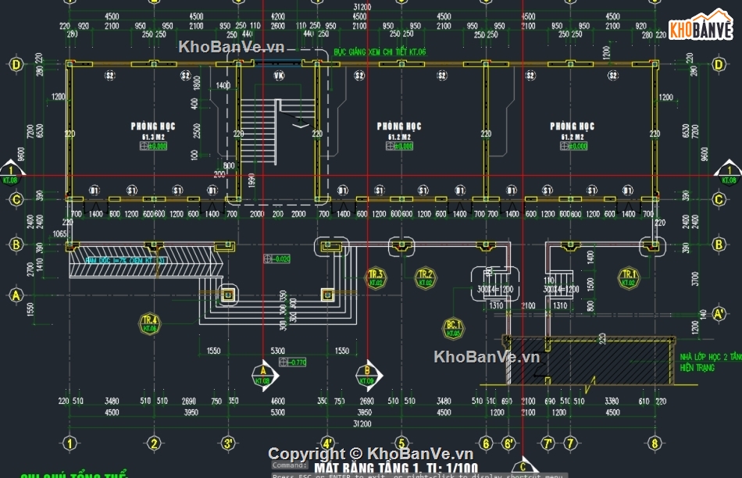Select the TR.3 detail tag hexagon
Viewport: 742px width, 478px height.
click(x=376, y=278)
